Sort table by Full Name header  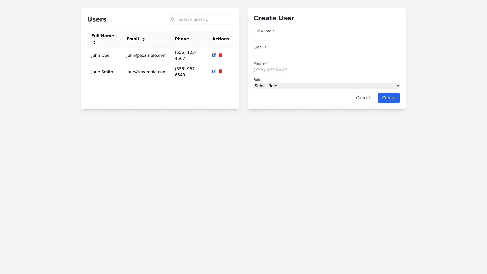103,36
